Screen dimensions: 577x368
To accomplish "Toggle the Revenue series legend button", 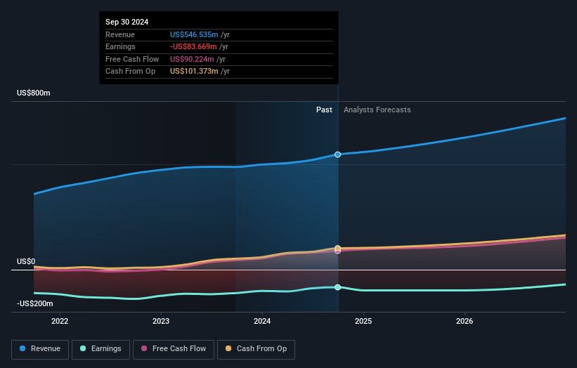I will [x=40, y=349].
